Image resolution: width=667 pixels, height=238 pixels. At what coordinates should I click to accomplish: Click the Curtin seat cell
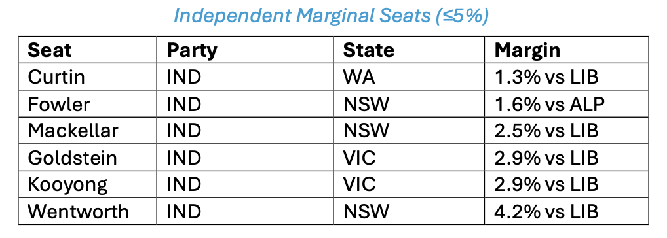87,76
